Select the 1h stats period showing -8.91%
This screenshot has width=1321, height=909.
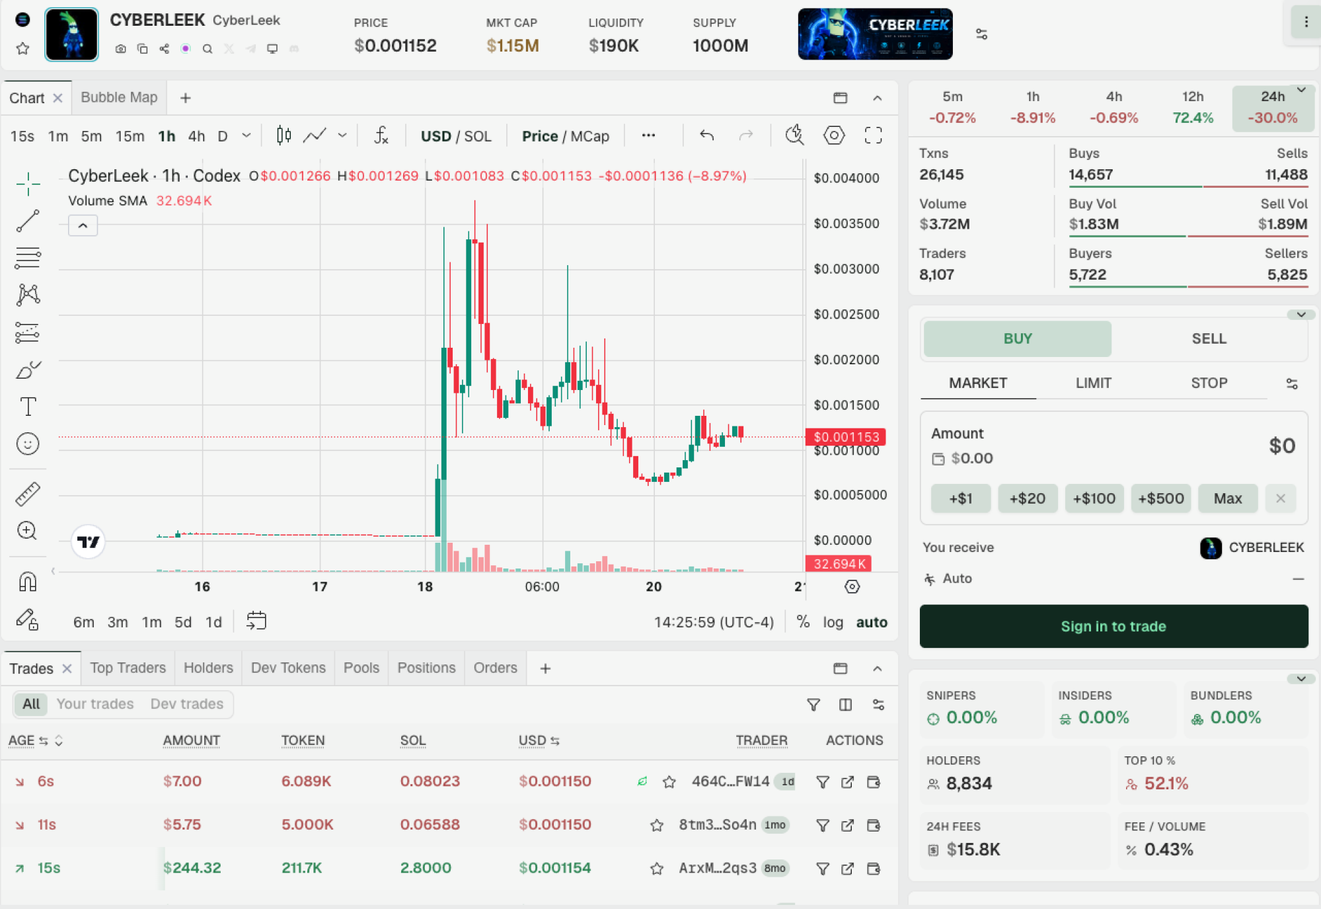tap(1032, 107)
